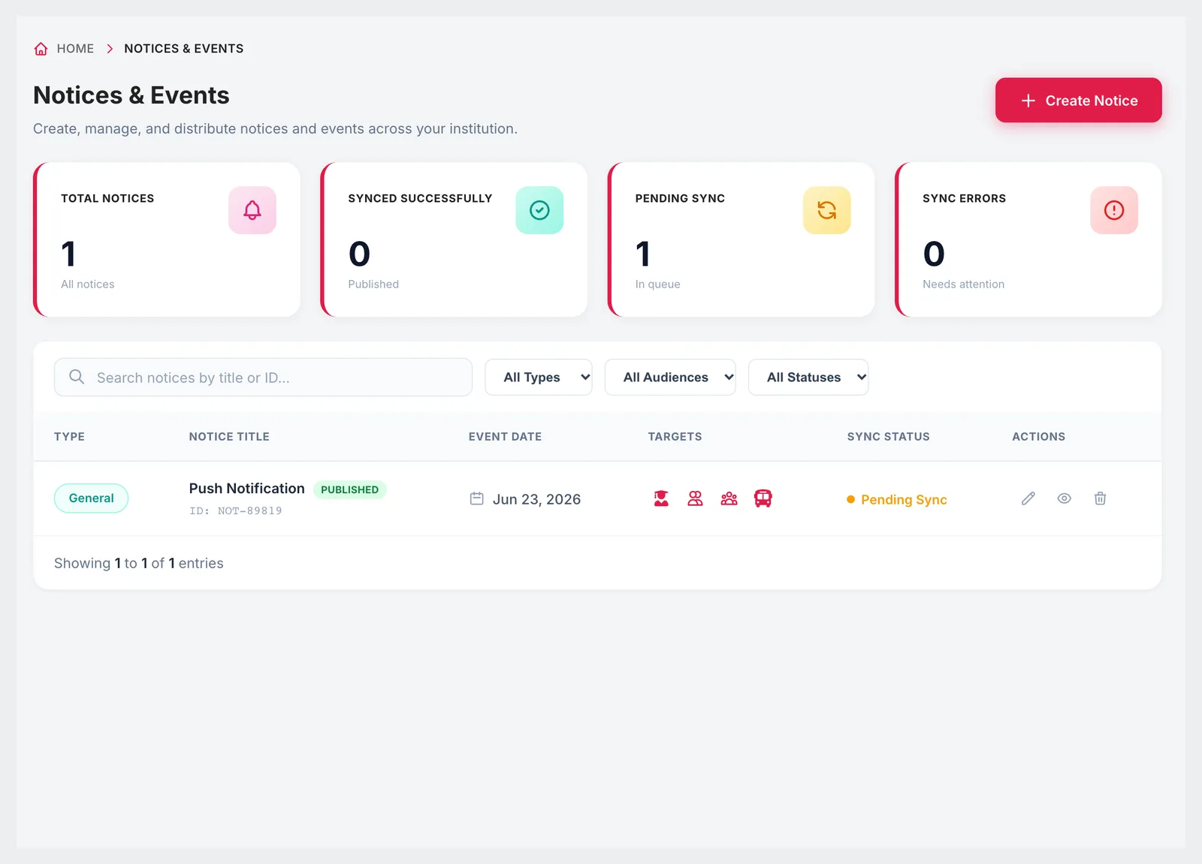Click the Create Notice button

click(1079, 100)
